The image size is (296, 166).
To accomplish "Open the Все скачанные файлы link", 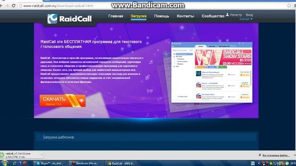I will 276,155.
